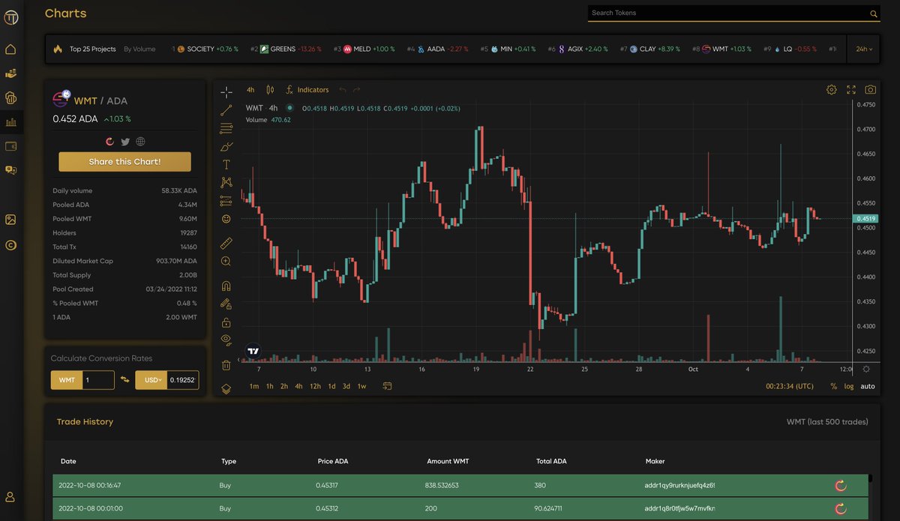Image resolution: width=900 pixels, height=521 pixels.
Task: Toggle log scale mode
Action: pyautogui.click(x=849, y=386)
